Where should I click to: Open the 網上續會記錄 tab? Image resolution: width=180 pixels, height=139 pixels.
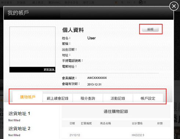(58, 98)
